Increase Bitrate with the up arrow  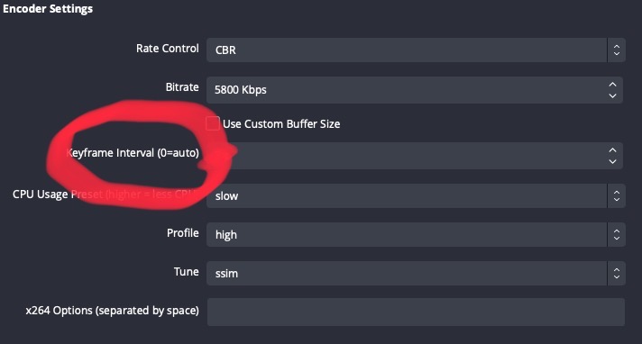pyautogui.click(x=612, y=85)
